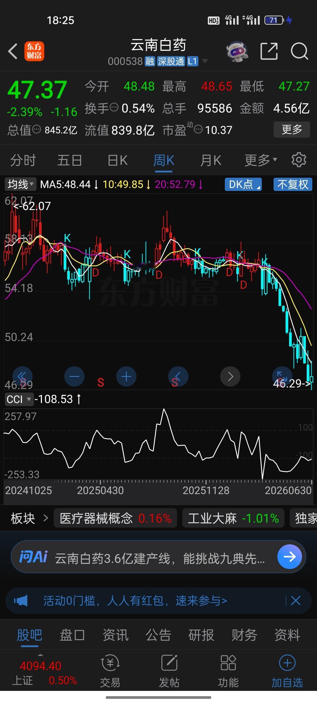
Task: Dismiss the red packet promotion banner
Action: click(296, 601)
